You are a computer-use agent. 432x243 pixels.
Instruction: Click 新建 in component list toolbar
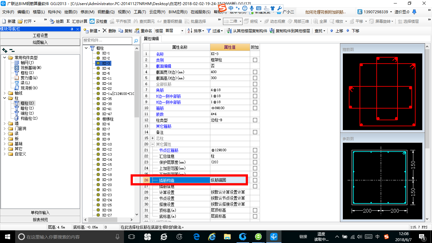92,31
